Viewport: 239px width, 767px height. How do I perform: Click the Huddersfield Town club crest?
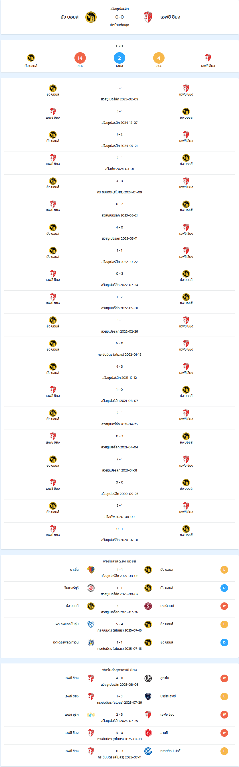91,642
